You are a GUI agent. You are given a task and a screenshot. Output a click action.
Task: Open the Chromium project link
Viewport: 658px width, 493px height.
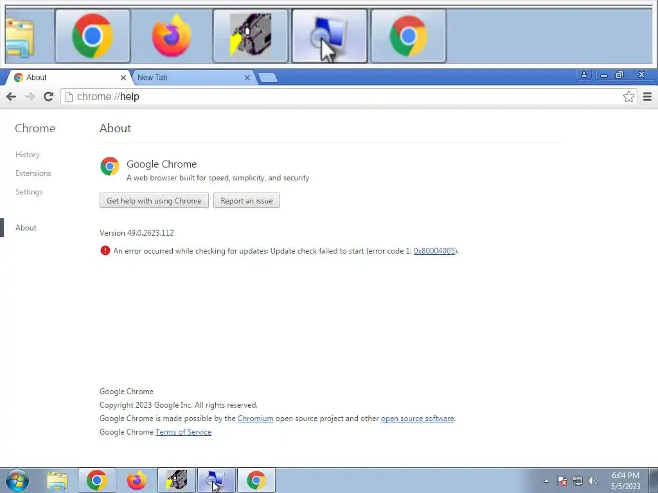pyautogui.click(x=255, y=419)
